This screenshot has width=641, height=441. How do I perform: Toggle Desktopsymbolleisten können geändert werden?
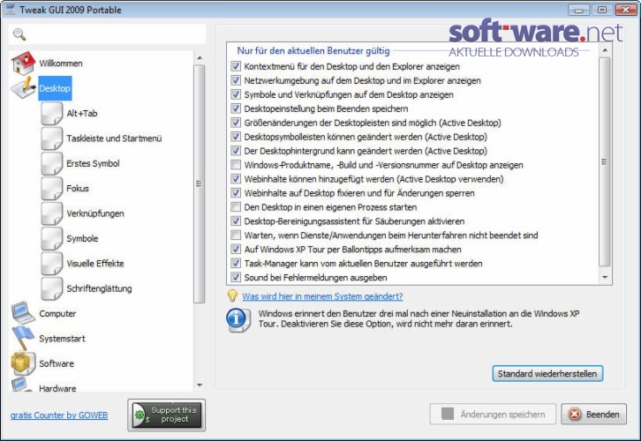[236, 137]
